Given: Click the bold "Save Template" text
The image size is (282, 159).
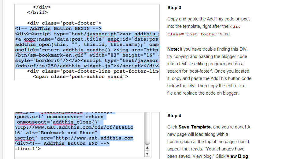Looking at the screenshot, I should pos(195,127).
